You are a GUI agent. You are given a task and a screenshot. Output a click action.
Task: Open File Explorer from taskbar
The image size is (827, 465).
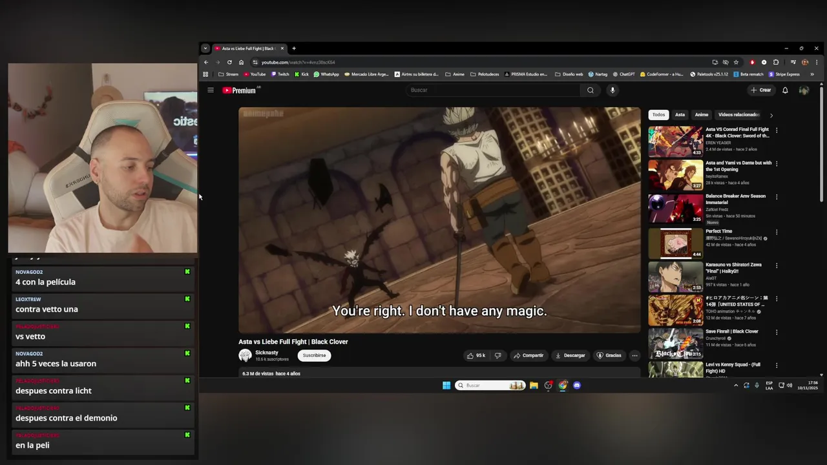(x=534, y=386)
